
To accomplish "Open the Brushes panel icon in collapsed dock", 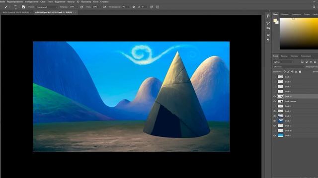I will tap(268, 23).
